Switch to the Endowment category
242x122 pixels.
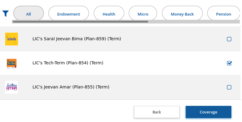(x=68, y=13)
